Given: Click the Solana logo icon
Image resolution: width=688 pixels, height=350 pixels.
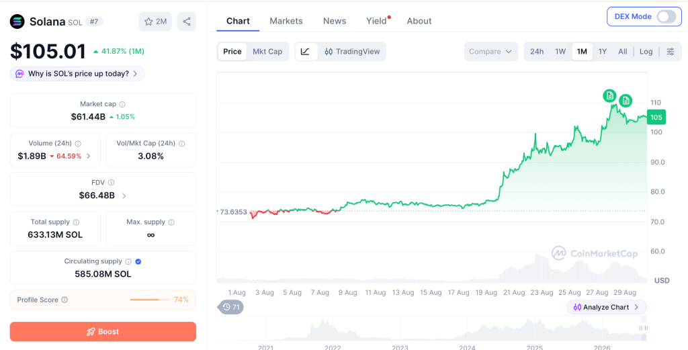Looking at the screenshot, I should pyautogui.click(x=17, y=21).
